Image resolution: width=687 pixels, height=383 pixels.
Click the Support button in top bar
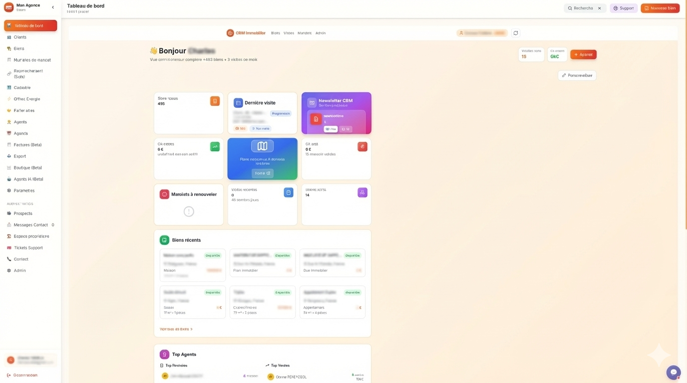pos(624,8)
